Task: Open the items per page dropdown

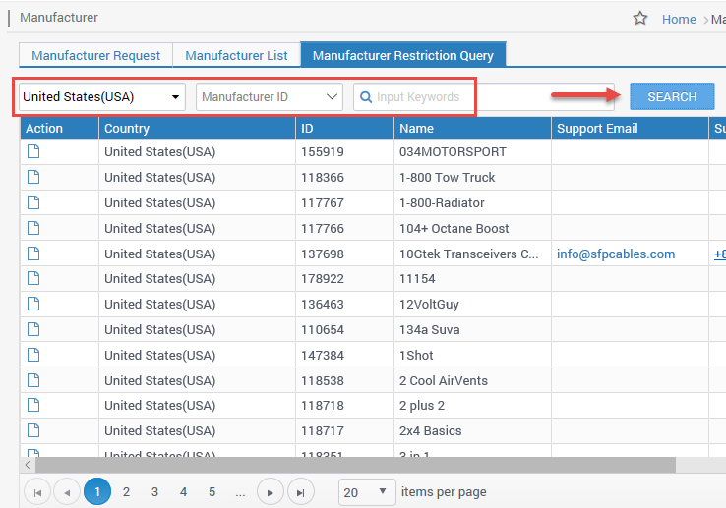Action: (367, 492)
